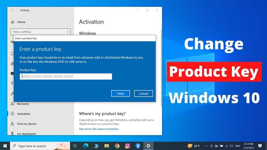Open the notification center in the taskbar
The height and width of the screenshot is (150, 267).
pyautogui.click(x=260, y=146)
